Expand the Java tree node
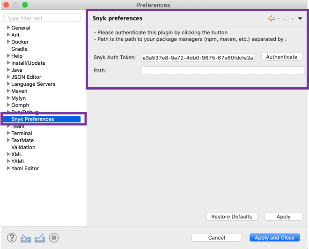The image size is (309, 249). (8, 70)
